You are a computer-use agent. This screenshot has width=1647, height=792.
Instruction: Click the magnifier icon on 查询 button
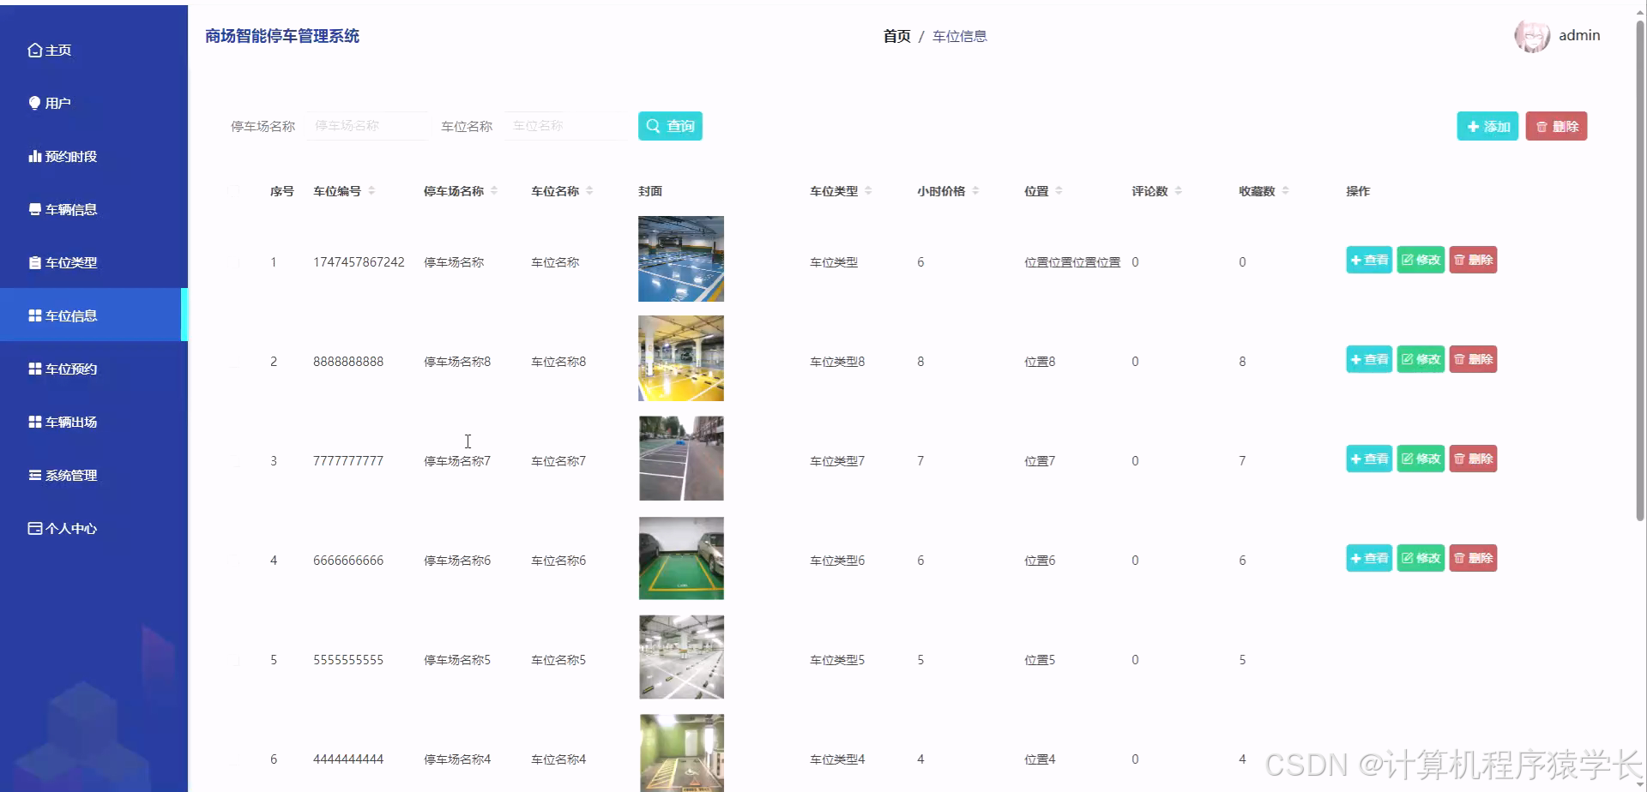[654, 125]
